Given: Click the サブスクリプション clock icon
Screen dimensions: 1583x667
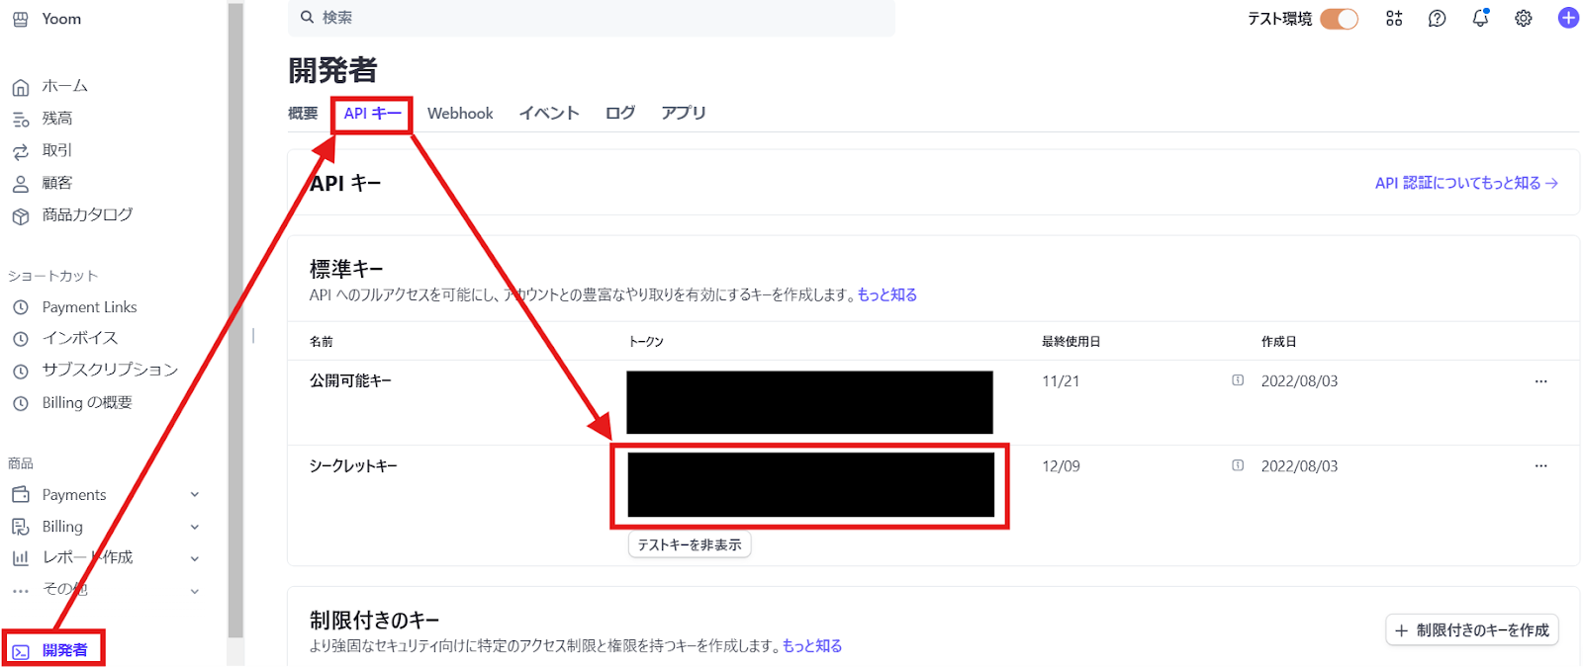Looking at the screenshot, I should [20, 371].
